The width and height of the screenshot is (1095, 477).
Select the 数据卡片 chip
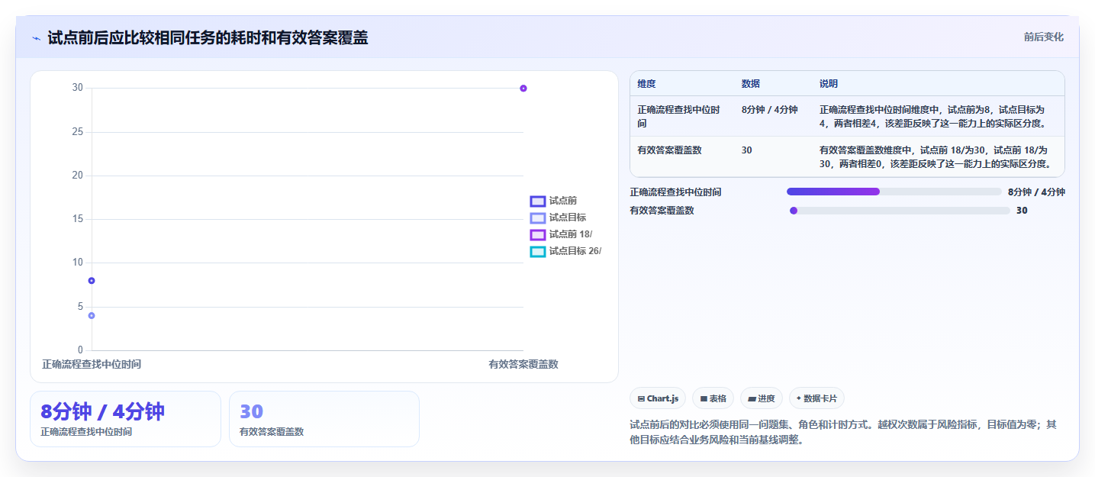click(816, 398)
